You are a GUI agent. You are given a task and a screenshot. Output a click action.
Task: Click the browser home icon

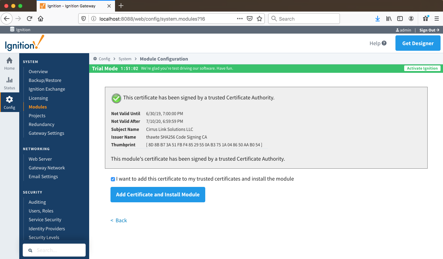(41, 19)
